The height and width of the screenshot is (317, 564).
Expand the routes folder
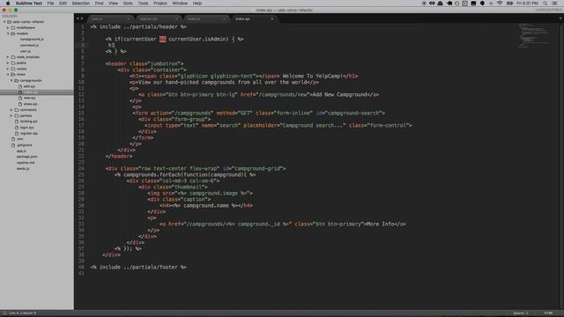click(x=8, y=69)
